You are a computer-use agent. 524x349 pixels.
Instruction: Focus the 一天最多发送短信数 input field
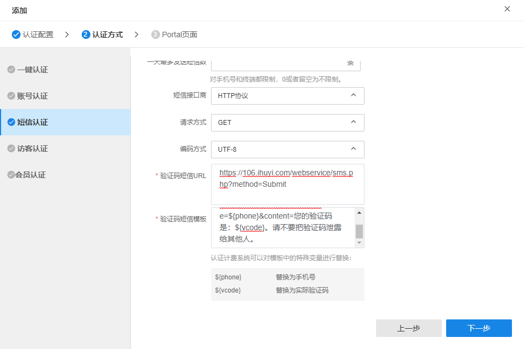277,64
